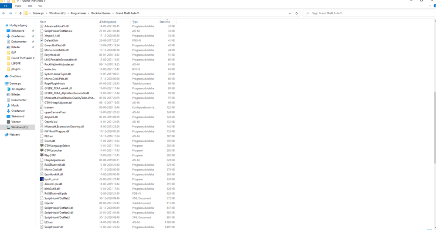Select the DefaultSkin PNG file icon

click(x=42, y=40)
